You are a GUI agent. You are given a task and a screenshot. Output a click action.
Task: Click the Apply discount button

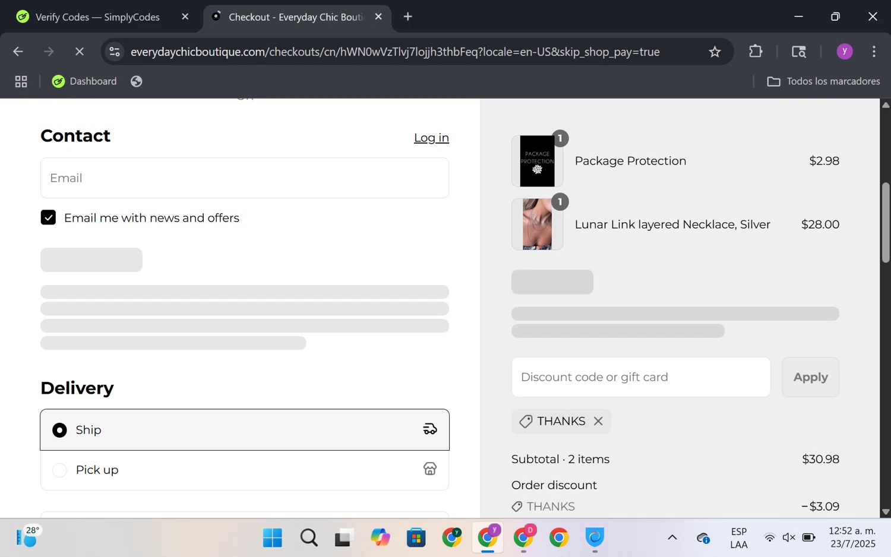[810, 377]
